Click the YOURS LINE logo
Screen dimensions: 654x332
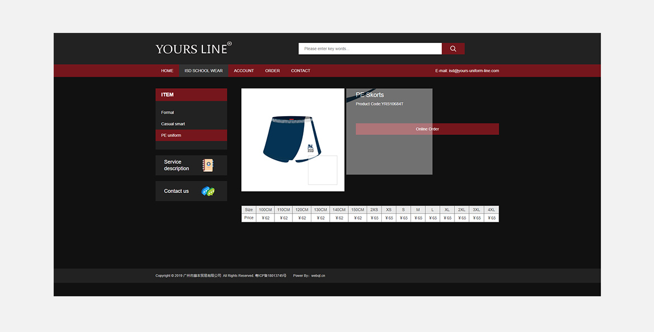point(193,49)
